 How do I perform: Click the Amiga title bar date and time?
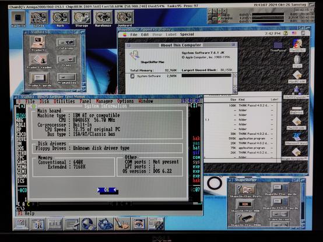coord(280,5)
